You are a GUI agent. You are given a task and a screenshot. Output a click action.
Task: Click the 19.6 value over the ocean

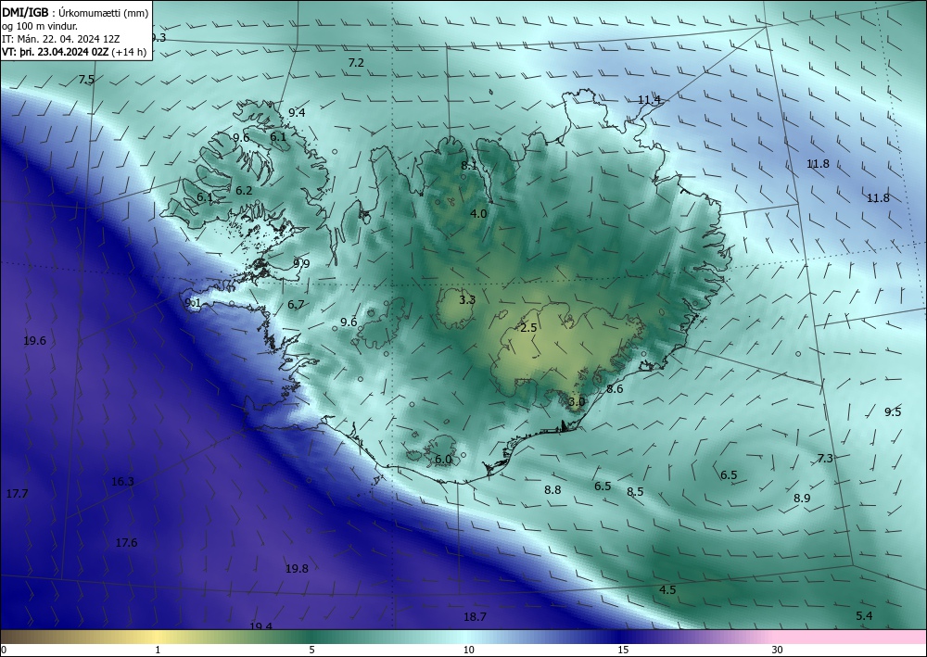coord(35,341)
